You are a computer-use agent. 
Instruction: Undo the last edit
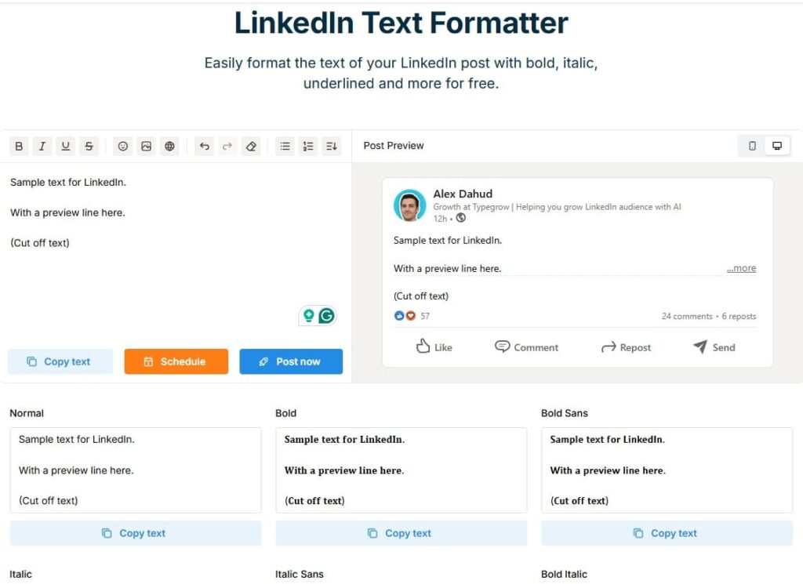[x=204, y=147]
